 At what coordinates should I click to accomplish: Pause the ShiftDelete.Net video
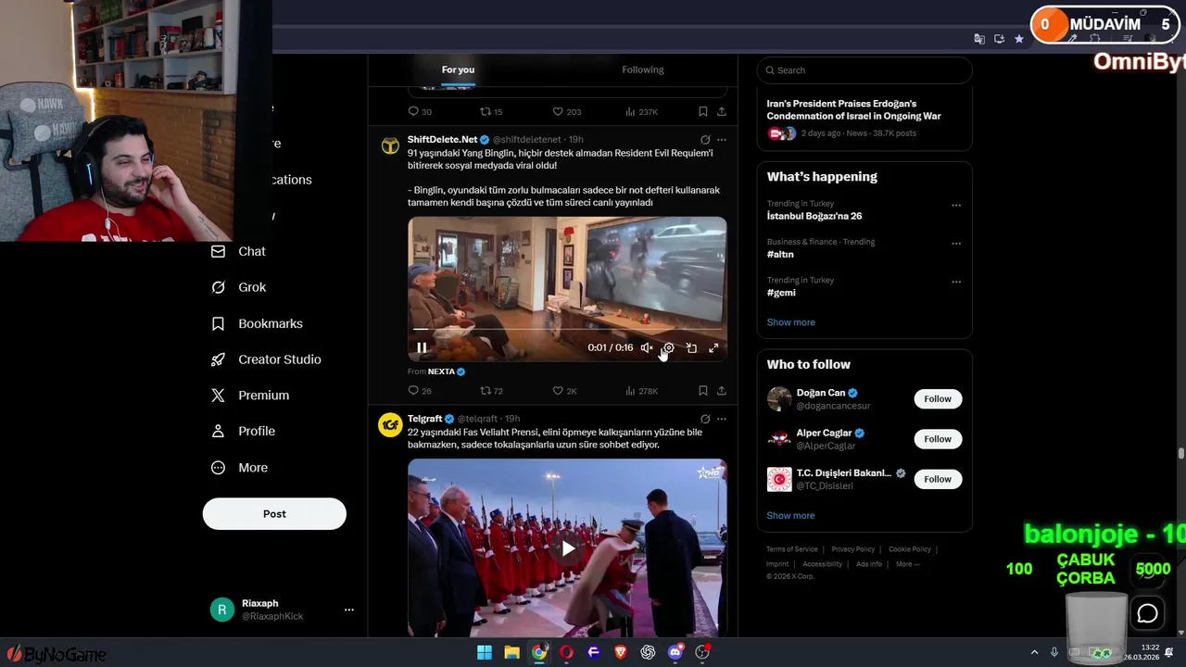[422, 348]
